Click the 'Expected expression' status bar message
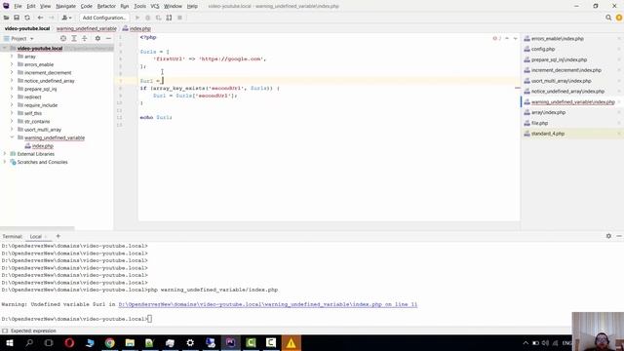This screenshot has height=351, width=624. [x=33, y=331]
